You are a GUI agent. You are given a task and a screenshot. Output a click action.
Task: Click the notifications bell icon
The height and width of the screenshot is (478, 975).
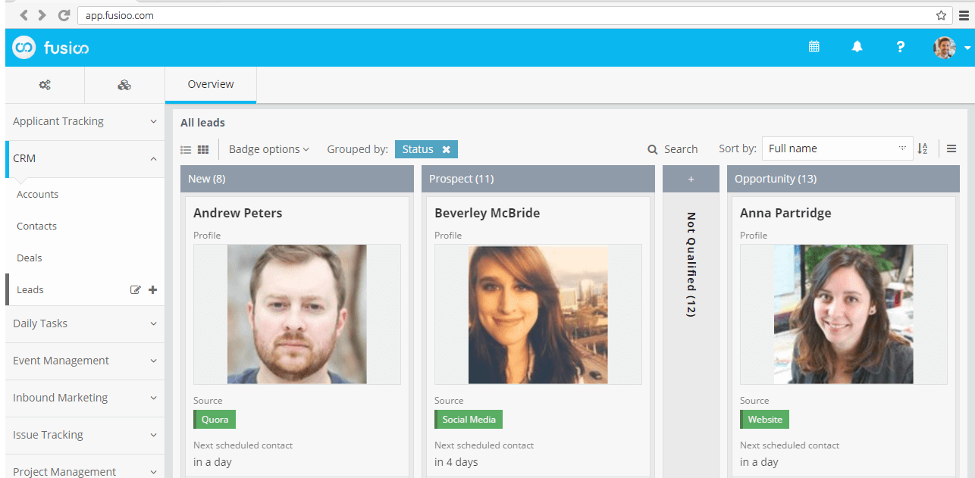[x=857, y=47]
